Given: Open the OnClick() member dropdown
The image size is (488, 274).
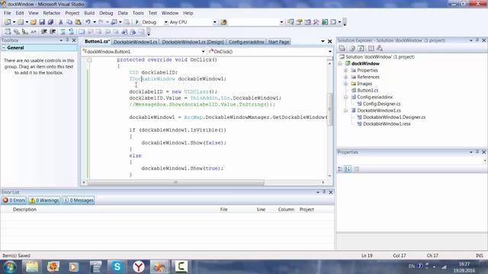Looking at the screenshot, I should coord(330,52).
